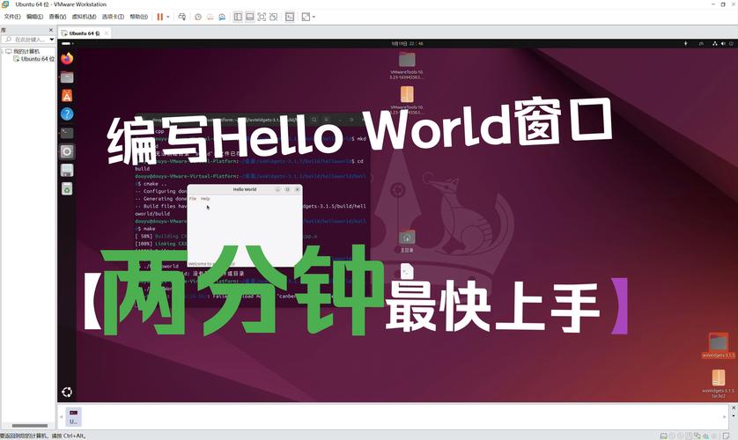The image size is (738, 440).
Task: Click the Ubuntu volume indicator
Action: click(x=723, y=43)
